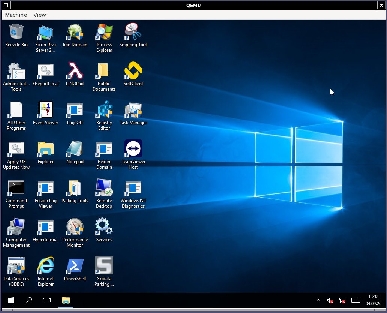Select the Parking Tools folder
The width and height of the screenshot is (387, 313).
pyautogui.click(x=75, y=191)
